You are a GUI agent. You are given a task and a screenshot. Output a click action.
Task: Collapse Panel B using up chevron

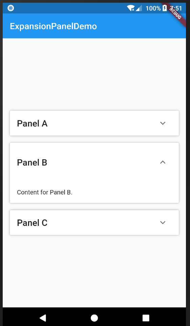pos(163,162)
